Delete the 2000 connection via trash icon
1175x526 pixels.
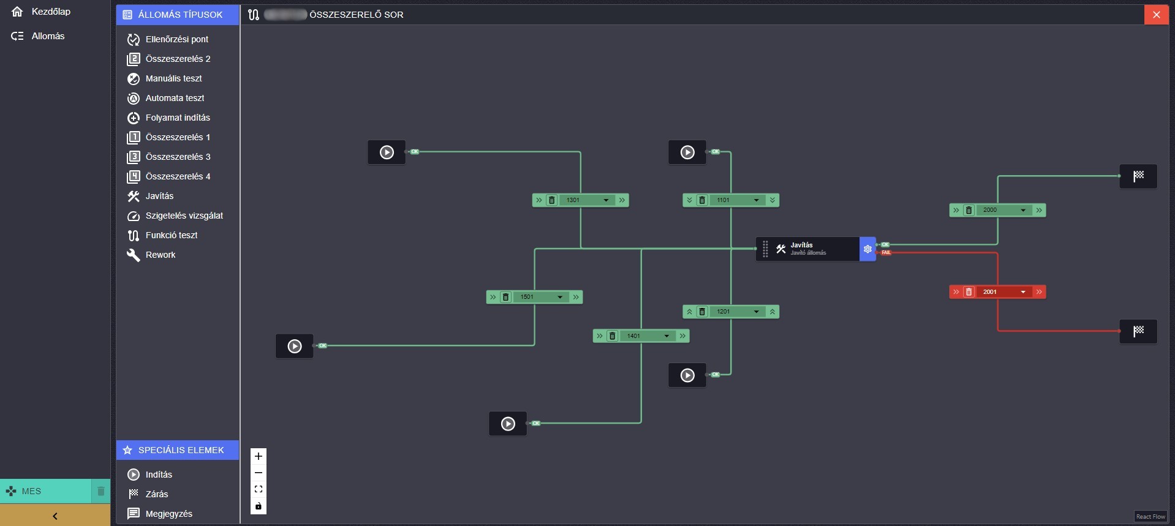click(969, 210)
